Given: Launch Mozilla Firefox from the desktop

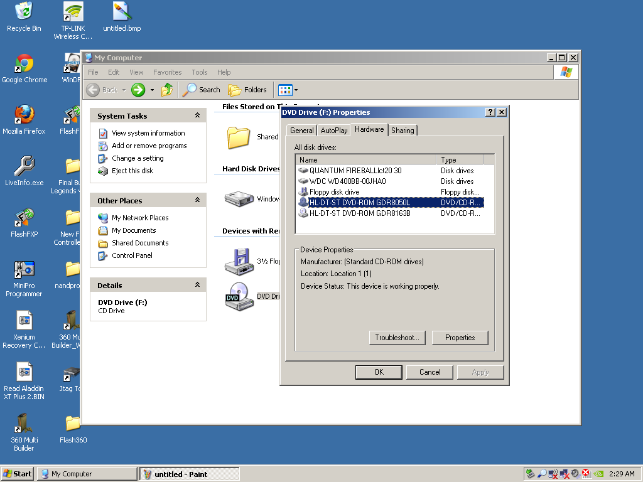Looking at the screenshot, I should (24, 120).
